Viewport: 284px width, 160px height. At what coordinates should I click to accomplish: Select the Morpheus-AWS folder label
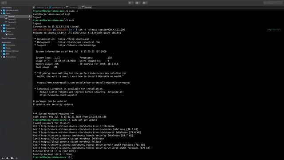pos(12,11)
